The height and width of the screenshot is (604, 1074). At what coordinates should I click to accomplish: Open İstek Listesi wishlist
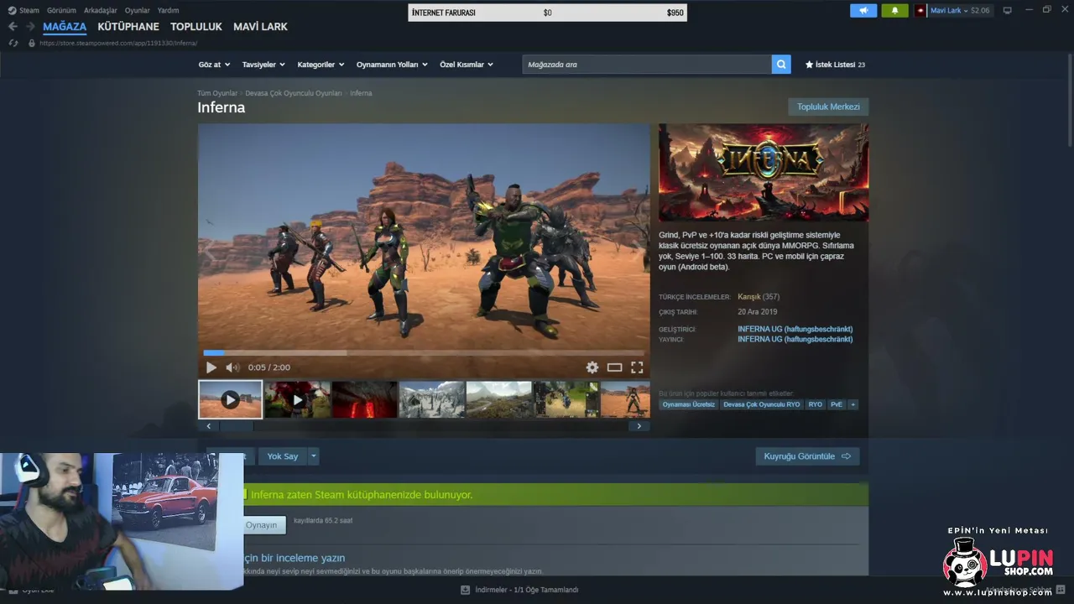tap(835, 65)
